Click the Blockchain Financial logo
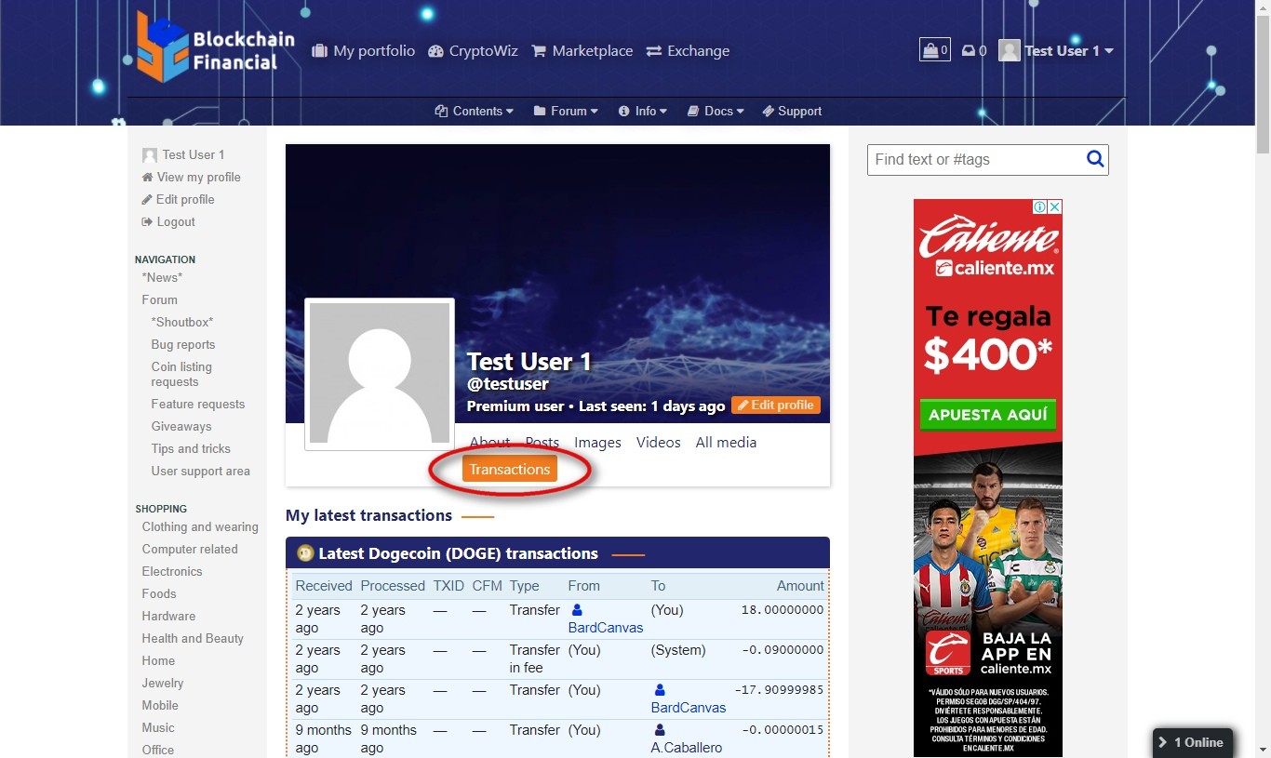Screen dimensions: 1271x758 tap(215, 48)
